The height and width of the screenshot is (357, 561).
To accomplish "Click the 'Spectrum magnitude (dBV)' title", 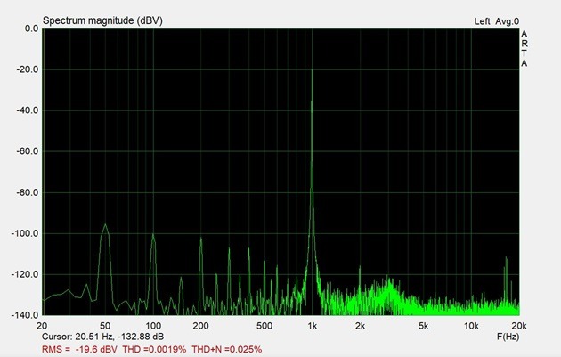I will click(102, 20).
